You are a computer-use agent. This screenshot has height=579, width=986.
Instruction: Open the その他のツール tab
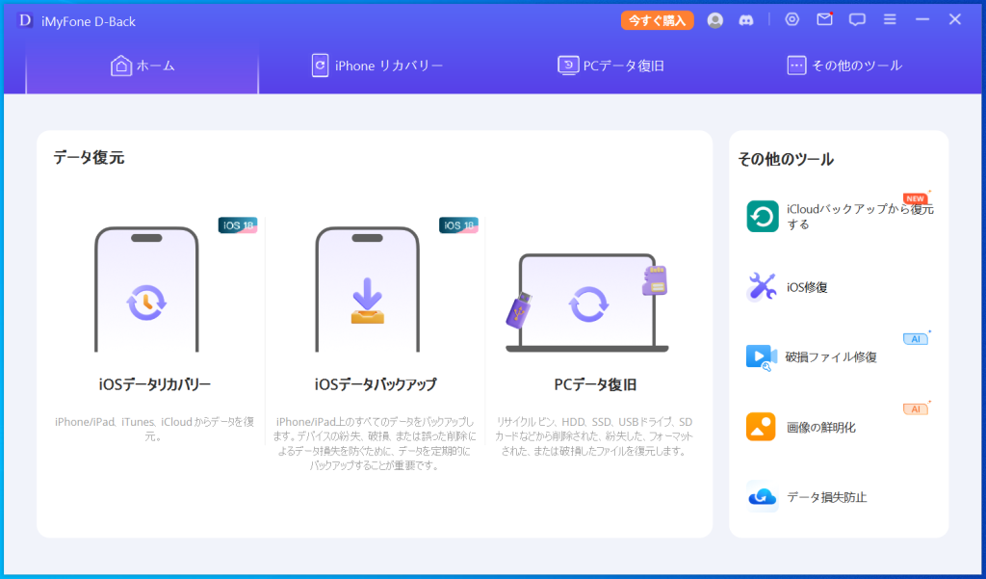[844, 66]
